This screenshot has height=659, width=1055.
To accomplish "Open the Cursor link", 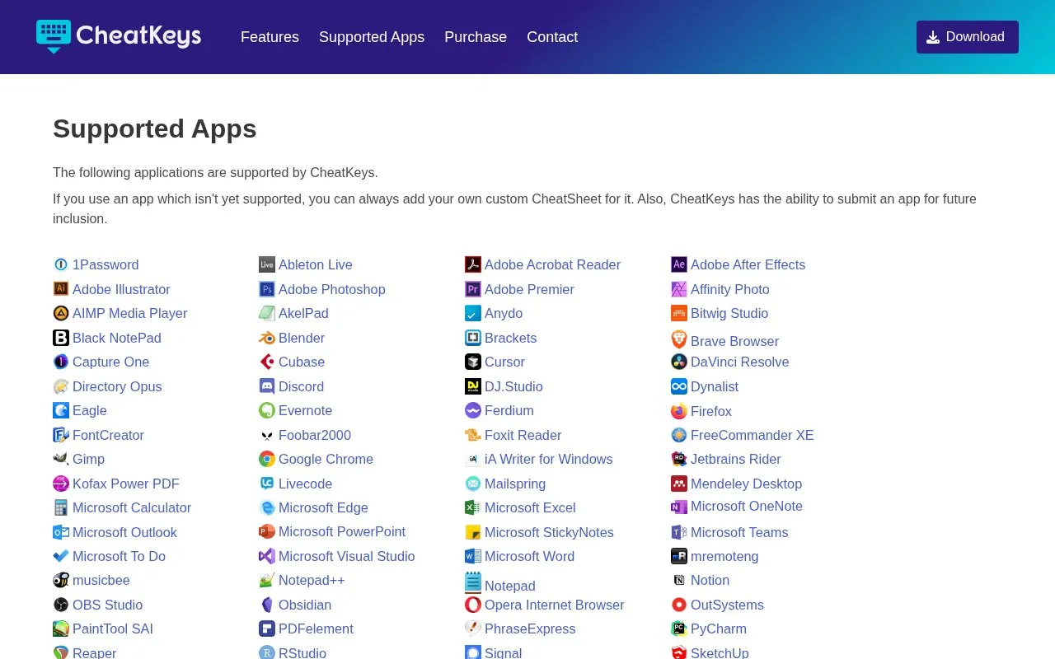I will (504, 362).
